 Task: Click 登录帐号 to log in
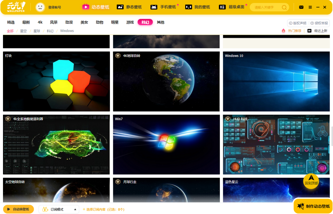[55, 7]
